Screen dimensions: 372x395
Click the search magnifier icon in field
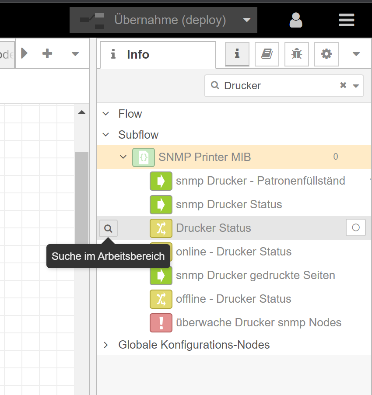[x=215, y=85]
